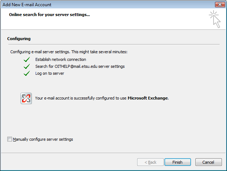Cancel the e-mail account setup
Screen dimensions: 227x171
(x=208, y=162)
